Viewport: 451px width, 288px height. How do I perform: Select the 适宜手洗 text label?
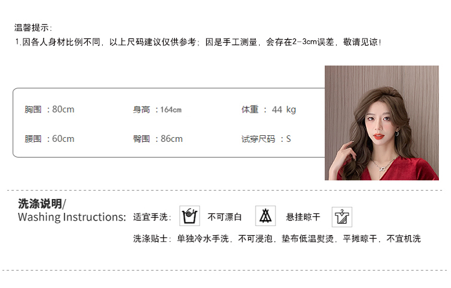click(x=152, y=217)
